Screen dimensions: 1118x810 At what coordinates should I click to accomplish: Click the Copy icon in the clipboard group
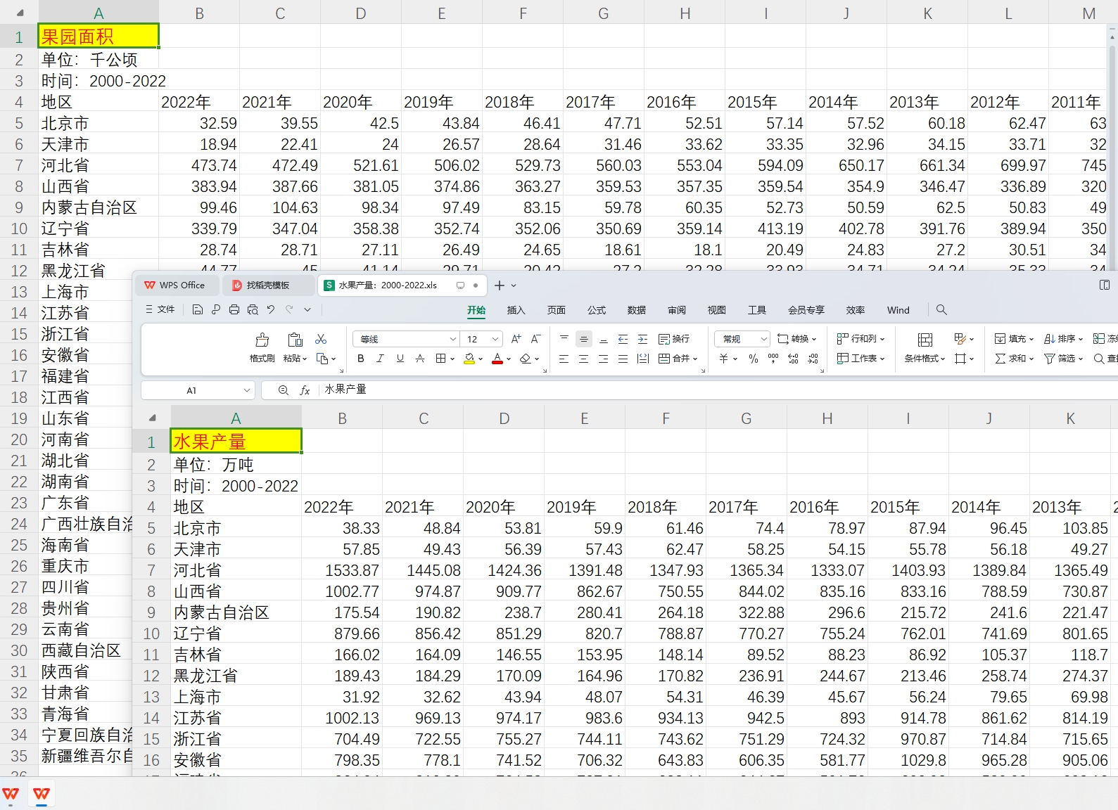coord(322,359)
